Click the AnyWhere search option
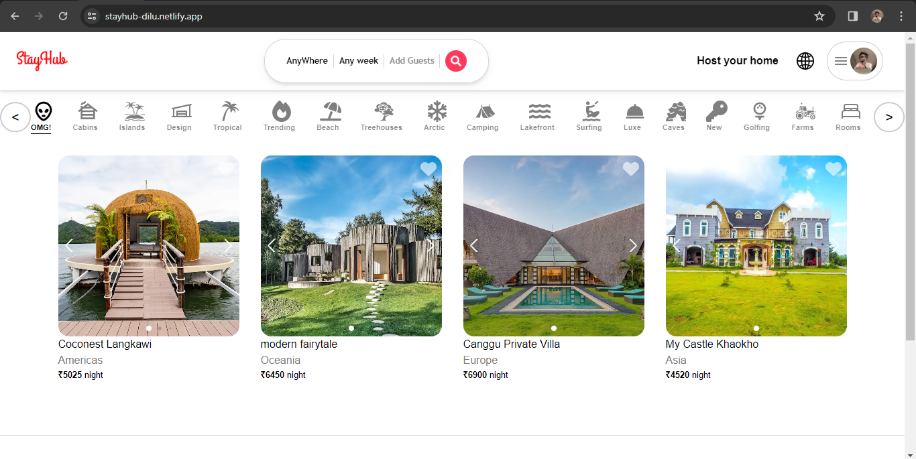Screen dimensions: 916x459 [307, 61]
